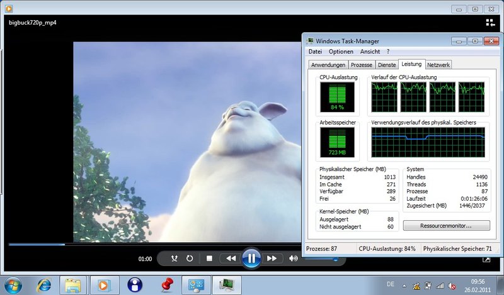
Task: Click Media Player taskbar button
Action: point(104,285)
